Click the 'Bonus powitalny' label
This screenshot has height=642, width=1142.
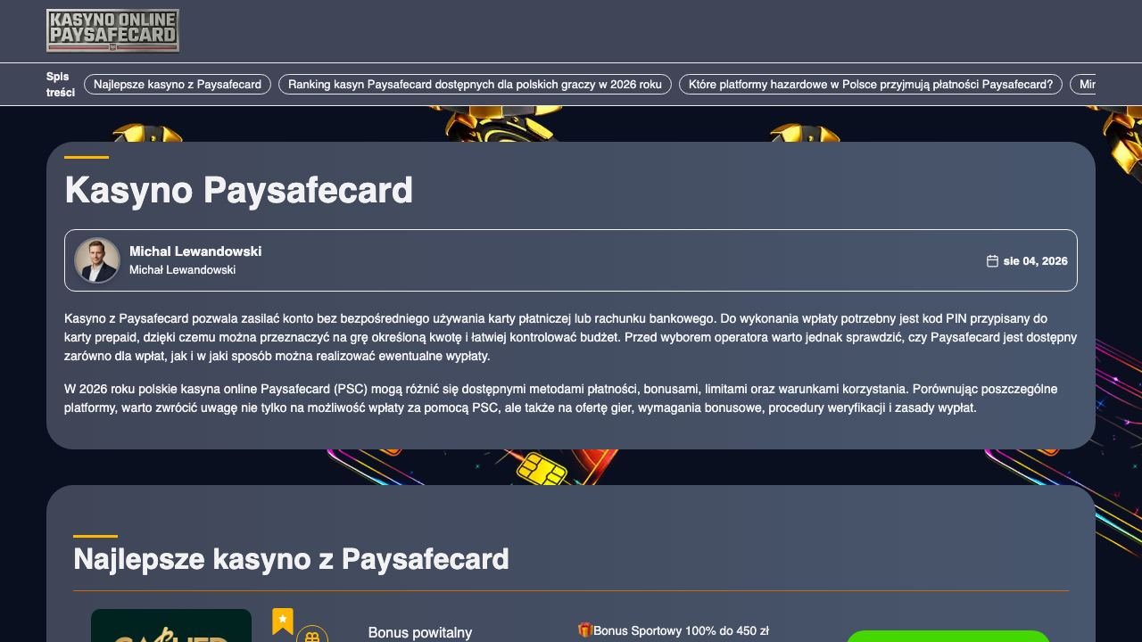coord(420,633)
